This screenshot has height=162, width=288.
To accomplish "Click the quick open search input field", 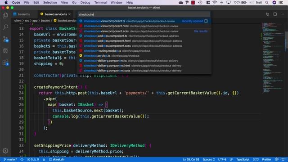I will point(144,14).
